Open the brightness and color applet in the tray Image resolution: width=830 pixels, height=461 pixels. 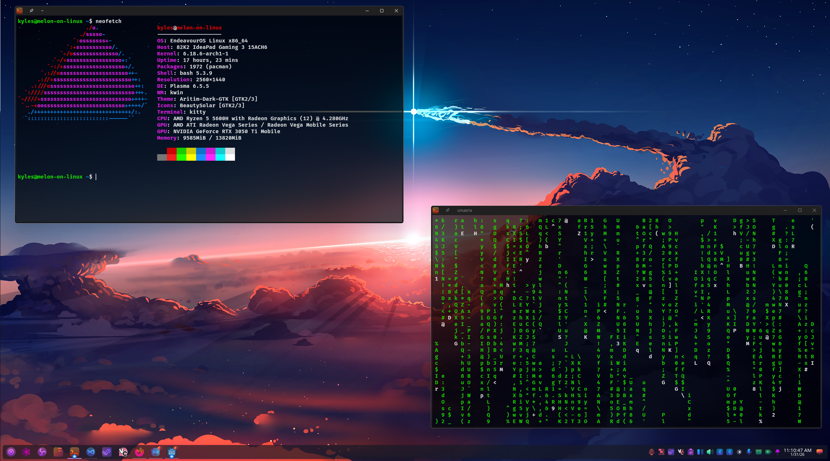tap(739, 452)
